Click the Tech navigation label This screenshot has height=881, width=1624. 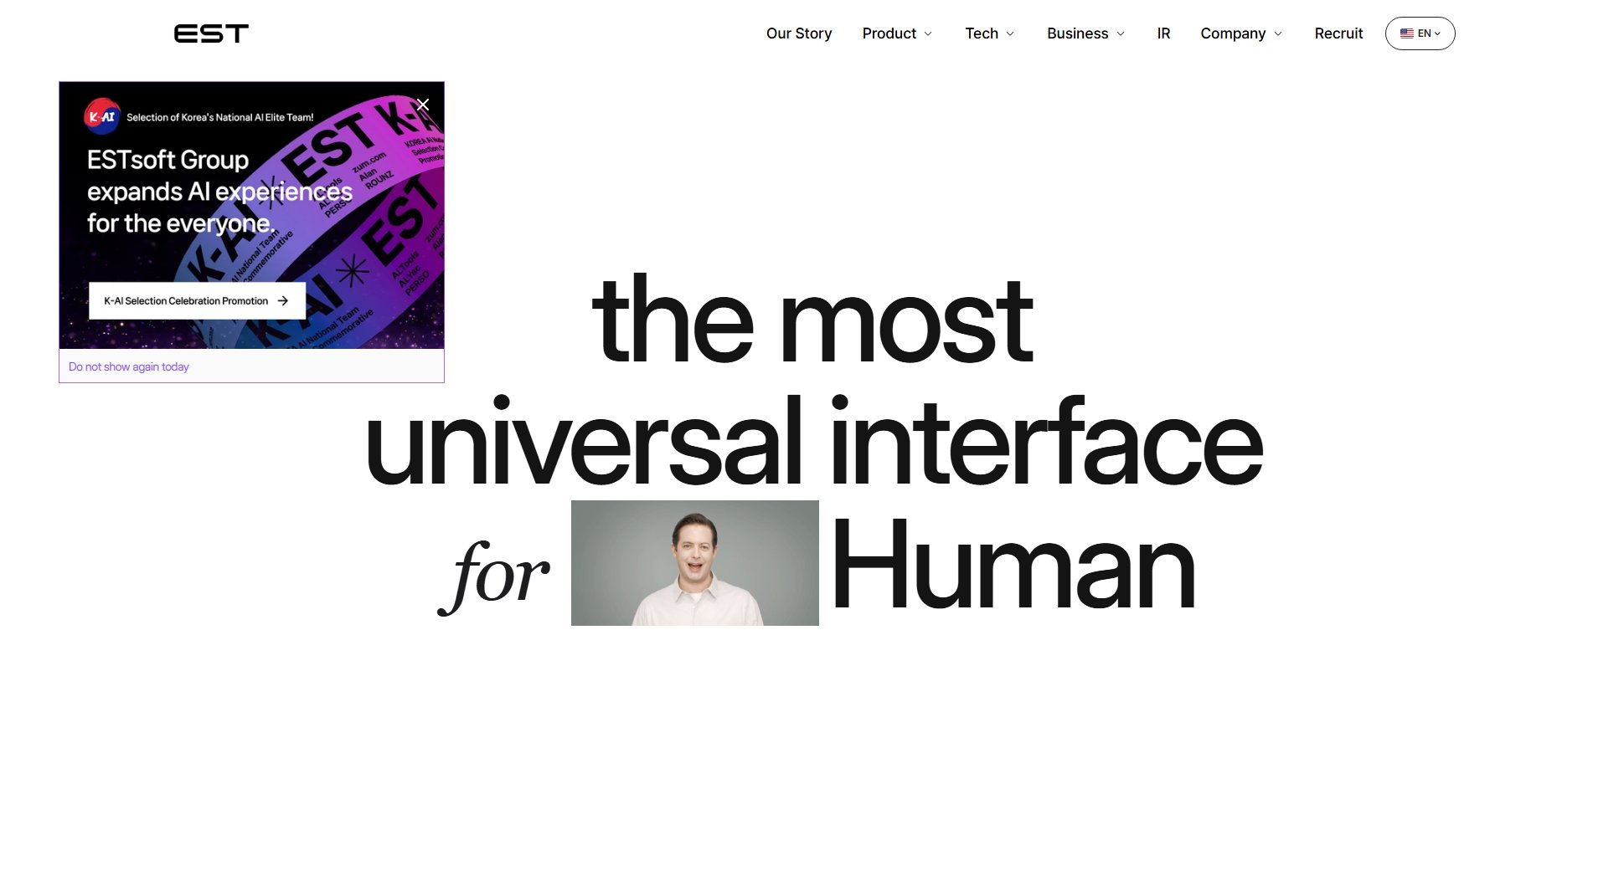click(981, 33)
